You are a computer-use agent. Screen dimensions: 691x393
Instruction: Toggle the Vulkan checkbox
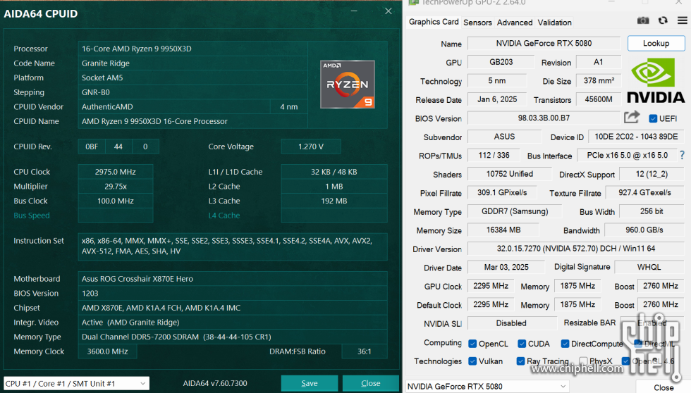[472, 361]
